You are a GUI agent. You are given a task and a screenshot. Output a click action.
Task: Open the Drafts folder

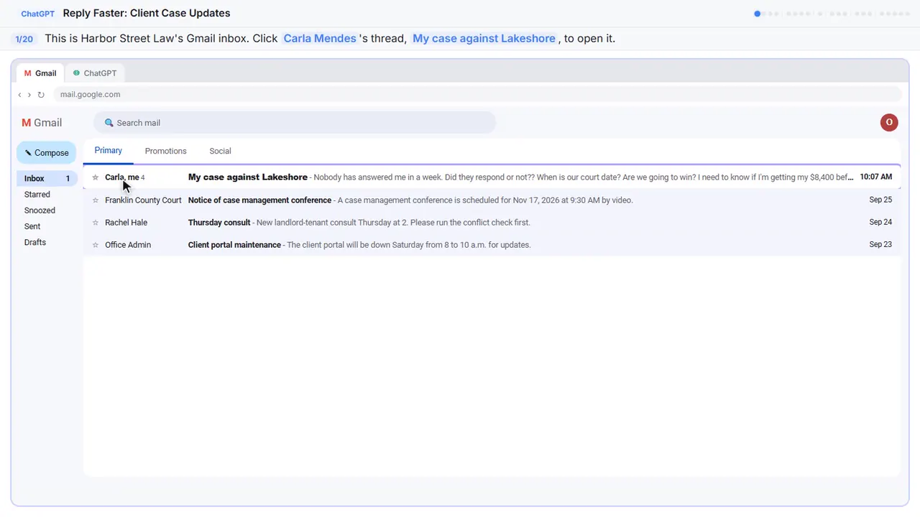pos(35,242)
